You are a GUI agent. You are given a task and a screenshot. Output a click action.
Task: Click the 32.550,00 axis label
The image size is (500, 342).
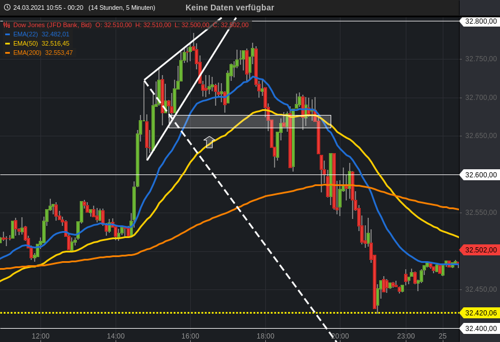click(x=481, y=213)
